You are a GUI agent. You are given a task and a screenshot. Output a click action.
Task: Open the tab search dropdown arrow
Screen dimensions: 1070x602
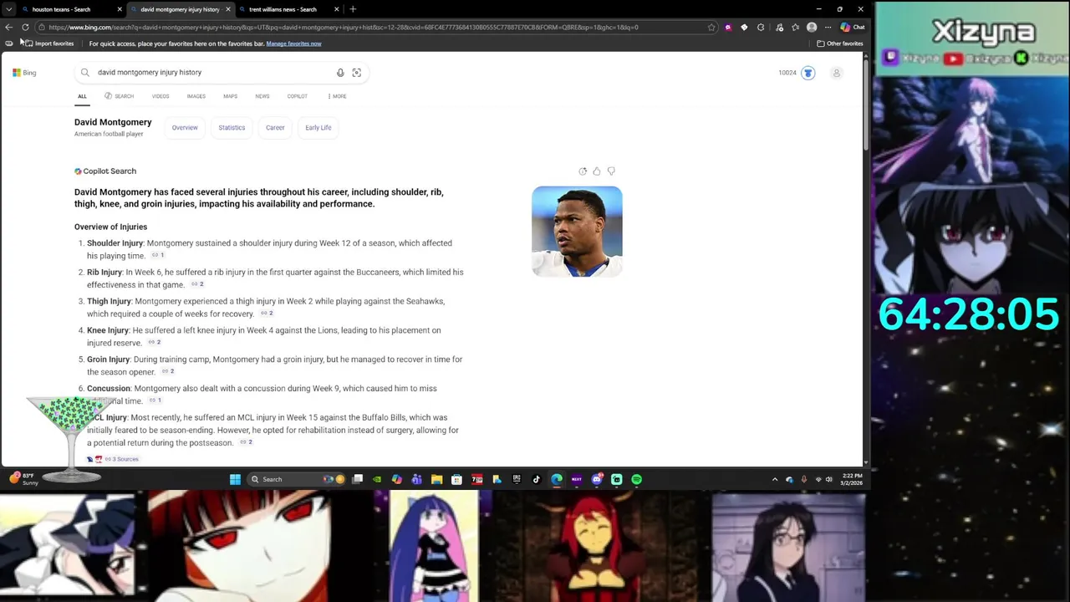pos(8,9)
